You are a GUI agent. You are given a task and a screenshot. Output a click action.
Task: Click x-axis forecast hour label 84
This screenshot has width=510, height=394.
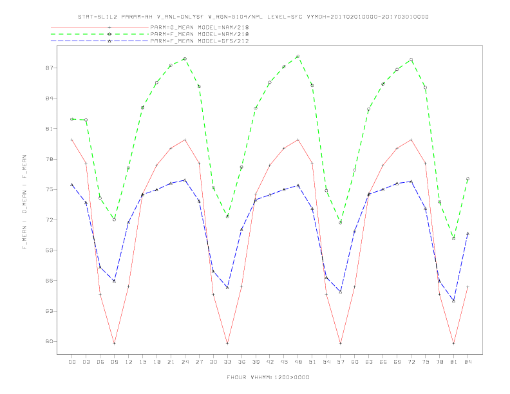467,362
